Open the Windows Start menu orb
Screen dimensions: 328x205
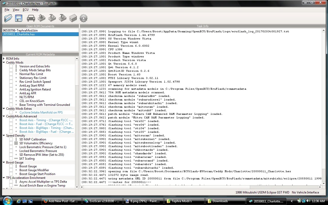7,201
